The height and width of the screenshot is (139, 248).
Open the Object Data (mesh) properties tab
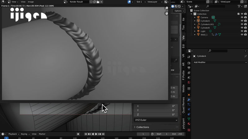(x=189, y=119)
